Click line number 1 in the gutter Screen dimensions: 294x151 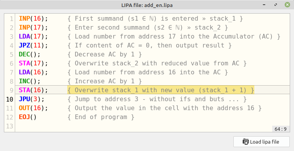pos(11,19)
